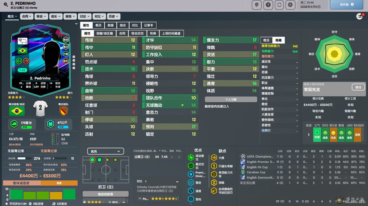Click the search magnifier icon
The height and width of the screenshot is (206, 368).
coord(6,5)
